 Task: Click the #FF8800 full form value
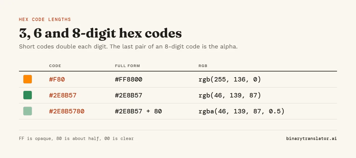129,79
